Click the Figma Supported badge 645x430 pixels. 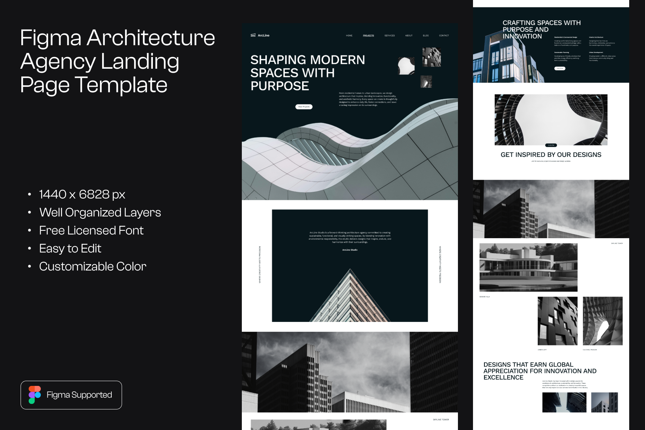pos(71,395)
